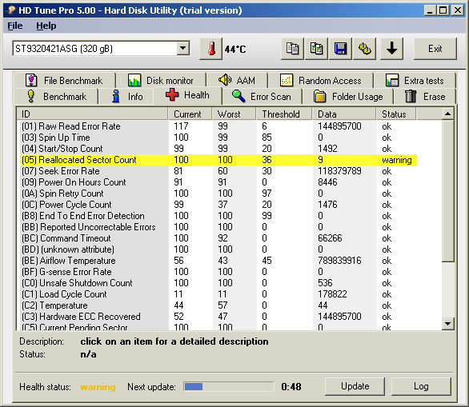Click the Update button
This screenshot has height=407, width=469.
(355, 386)
